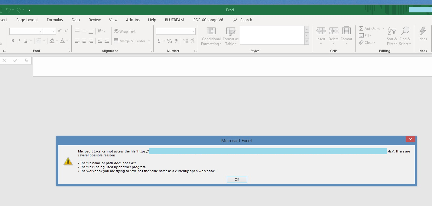Open the font size combo box
This screenshot has width=432, height=206.
tap(49, 31)
